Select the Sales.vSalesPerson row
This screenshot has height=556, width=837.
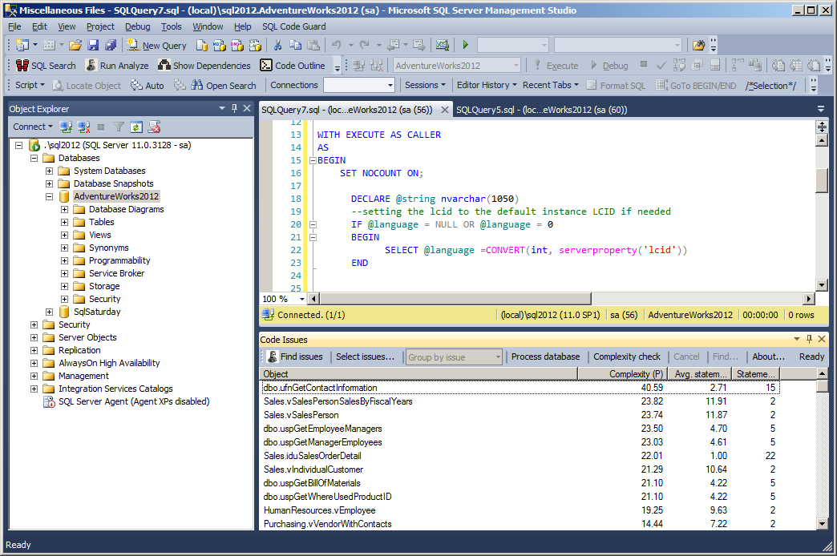pyautogui.click(x=301, y=415)
